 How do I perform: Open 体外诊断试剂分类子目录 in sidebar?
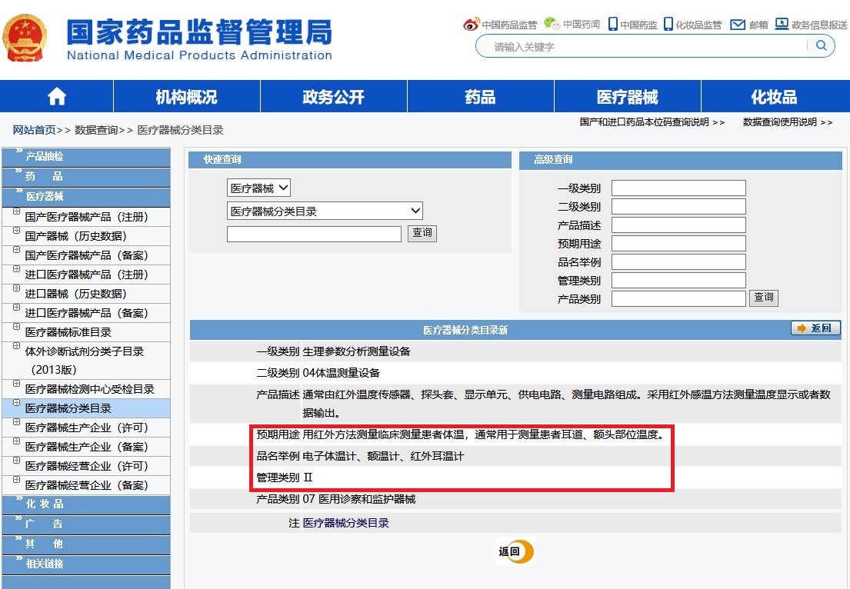(x=85, y=361)
